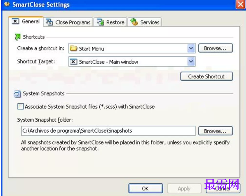246x196 pixels.
Task: Open the Services tab
Action: coord(145,22)
